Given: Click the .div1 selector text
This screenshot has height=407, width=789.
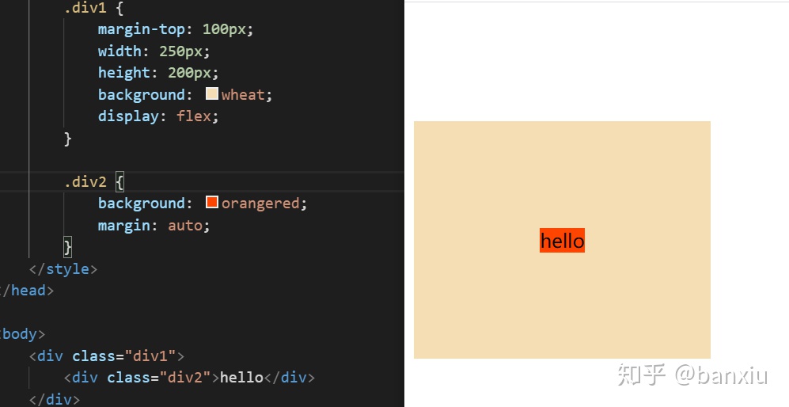Looking at the screenshot, I should [x=85, y=8].
